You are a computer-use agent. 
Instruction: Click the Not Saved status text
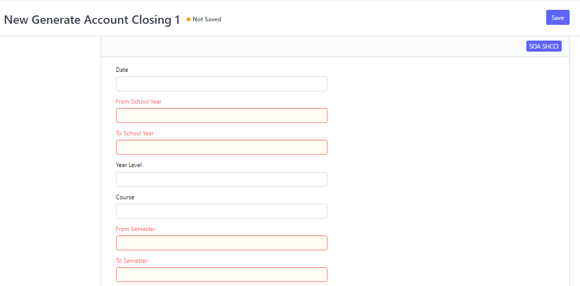pyautogui.click(x=206, y=19)
